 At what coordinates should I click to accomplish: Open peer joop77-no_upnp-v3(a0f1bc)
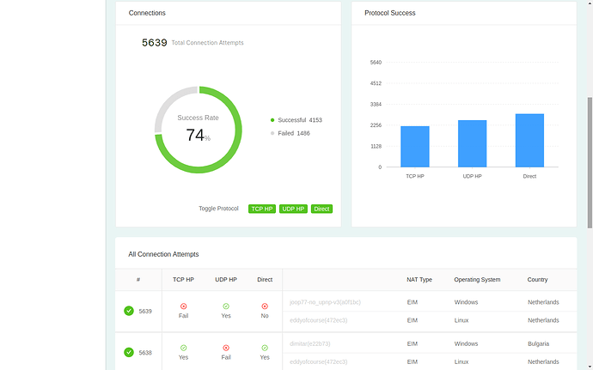[x=325, y=302]
